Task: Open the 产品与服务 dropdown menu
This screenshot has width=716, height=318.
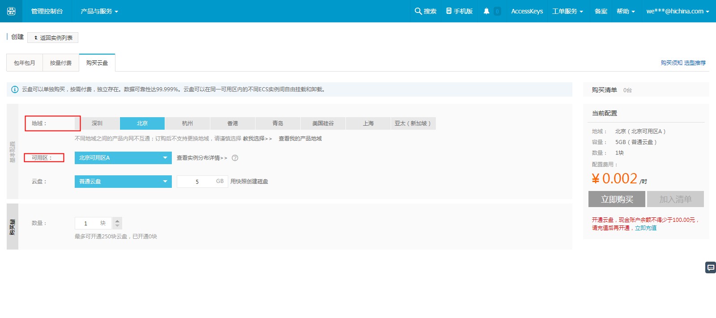Action: pyautogui.click(x=99, y=11)
